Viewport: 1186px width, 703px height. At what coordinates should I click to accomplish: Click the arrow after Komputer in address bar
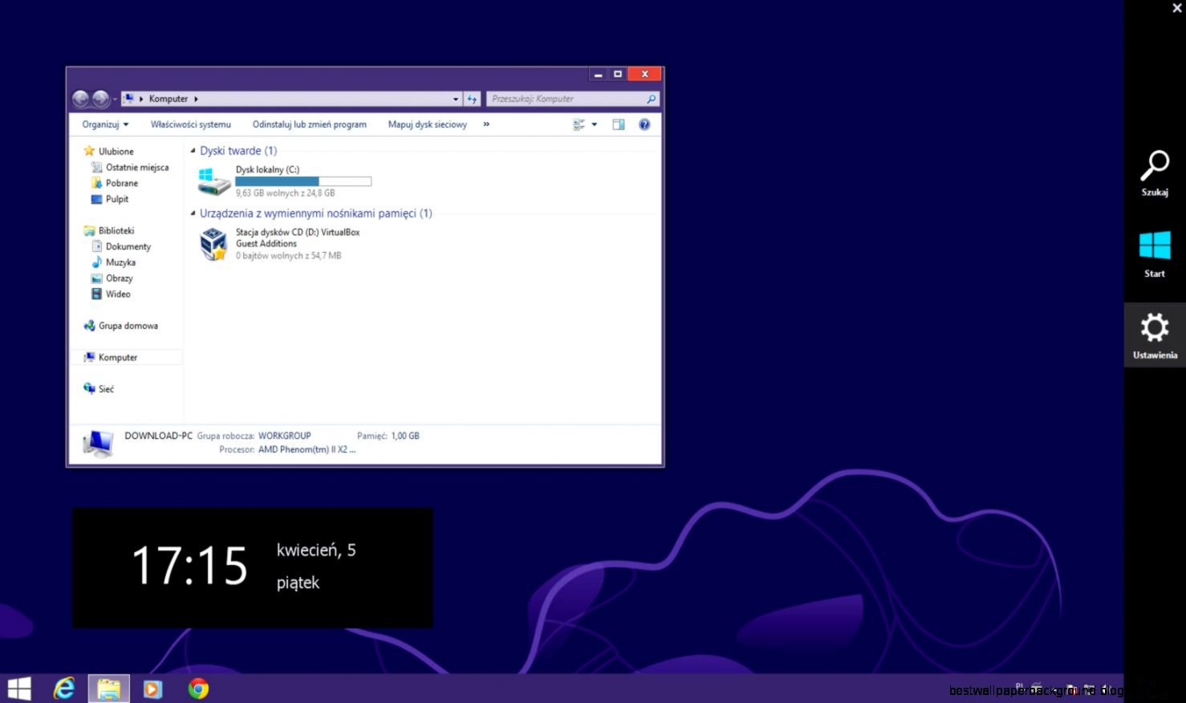click(196, 99)
